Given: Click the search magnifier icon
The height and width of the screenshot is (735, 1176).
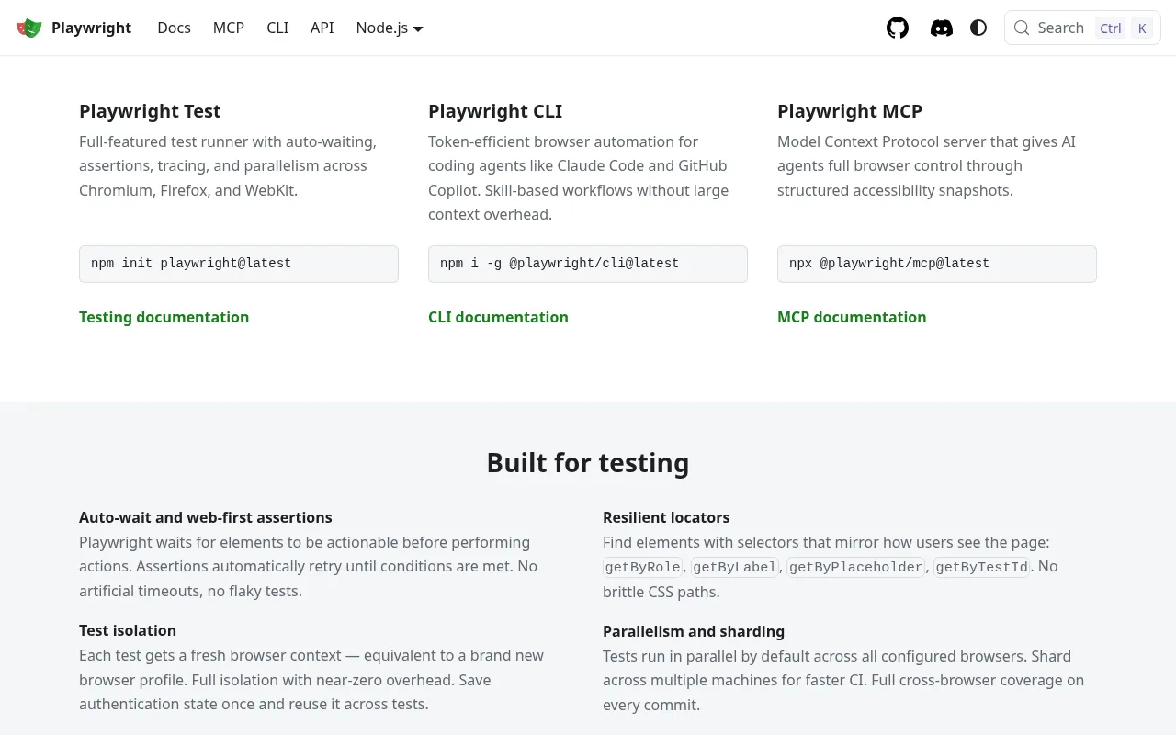Looking at the screenshot, I should pos(1022,28).
